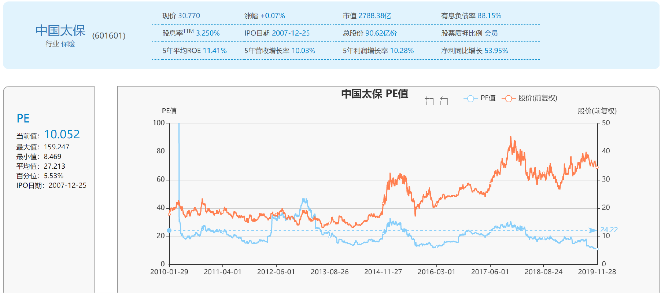Image resolution: width=672 pixels, height=293 pixels.
Task: Click the 百分位 5.53% row
Action: coord(40,176)
